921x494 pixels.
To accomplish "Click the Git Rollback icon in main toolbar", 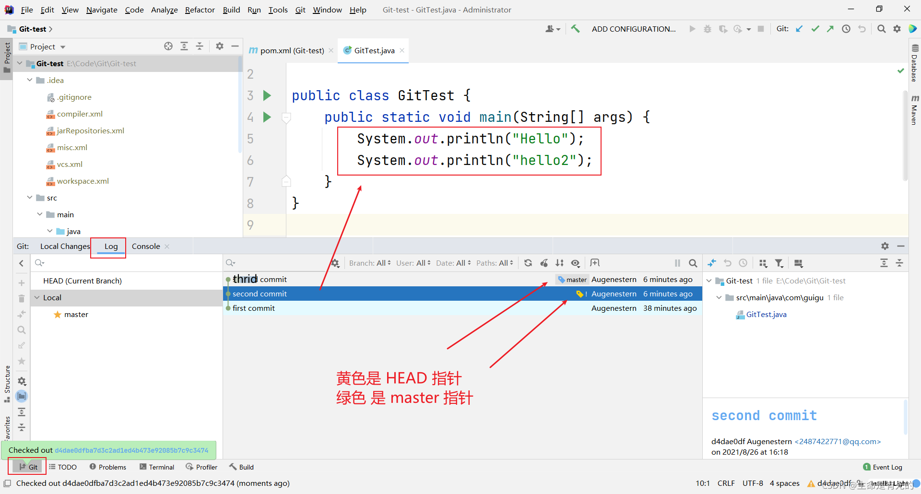I will (862, 29).
